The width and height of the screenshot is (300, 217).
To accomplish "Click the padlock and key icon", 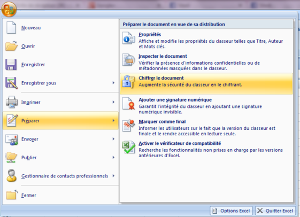I will [128, 82].
